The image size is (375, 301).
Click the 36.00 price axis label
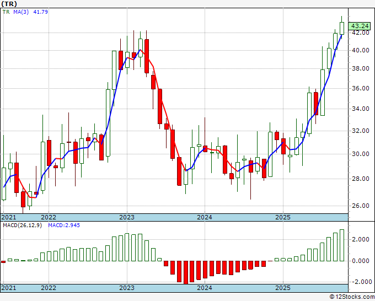pyautogui.click(x=361, y=88)
